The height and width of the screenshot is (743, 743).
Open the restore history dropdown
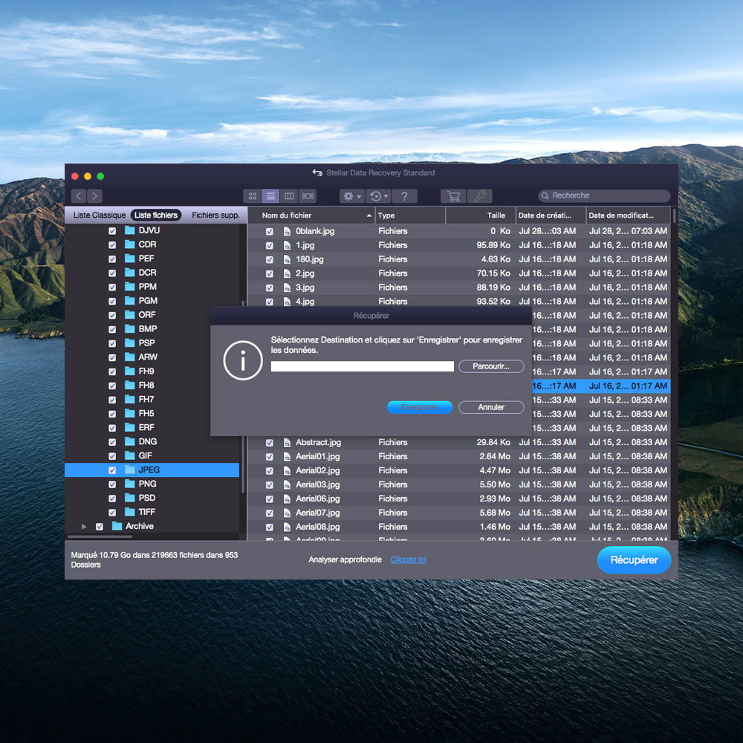coord(378,196)
